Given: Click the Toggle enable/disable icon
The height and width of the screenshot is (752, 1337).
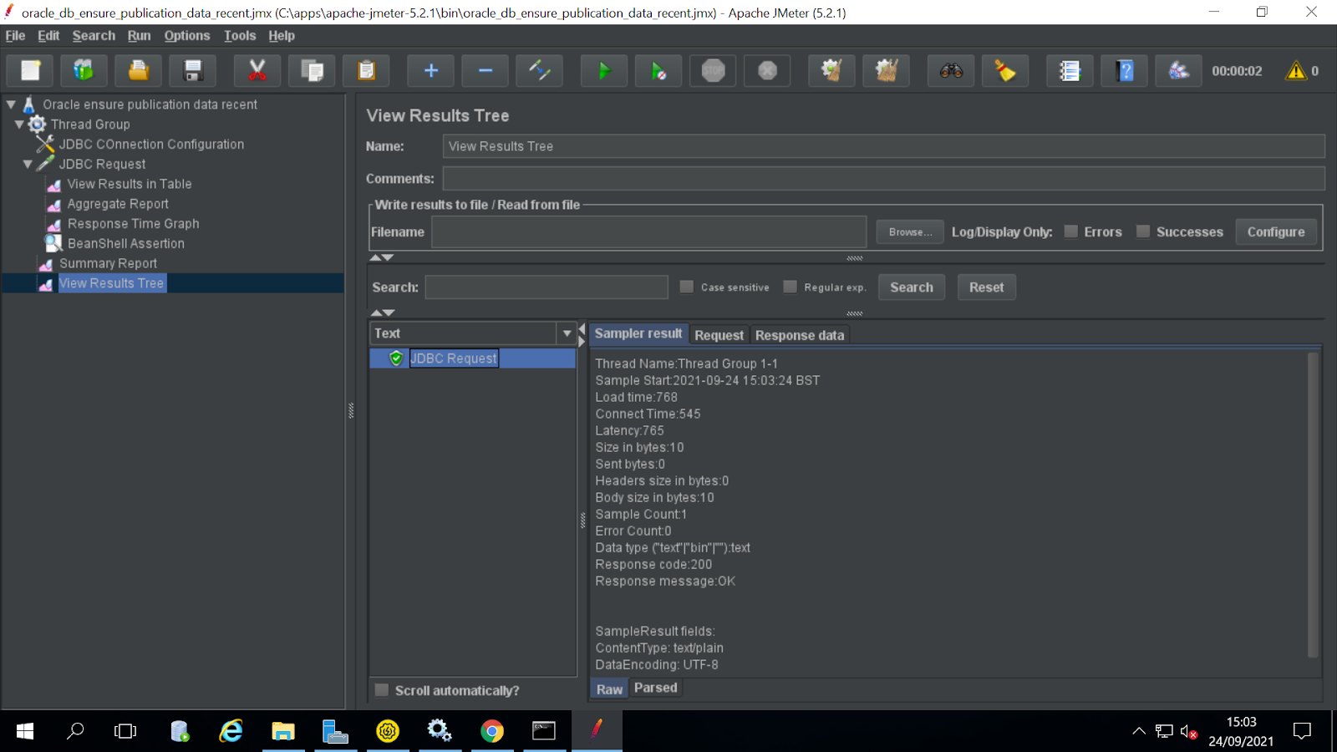Looking at the screenshot, I should (x=540, y=71).
